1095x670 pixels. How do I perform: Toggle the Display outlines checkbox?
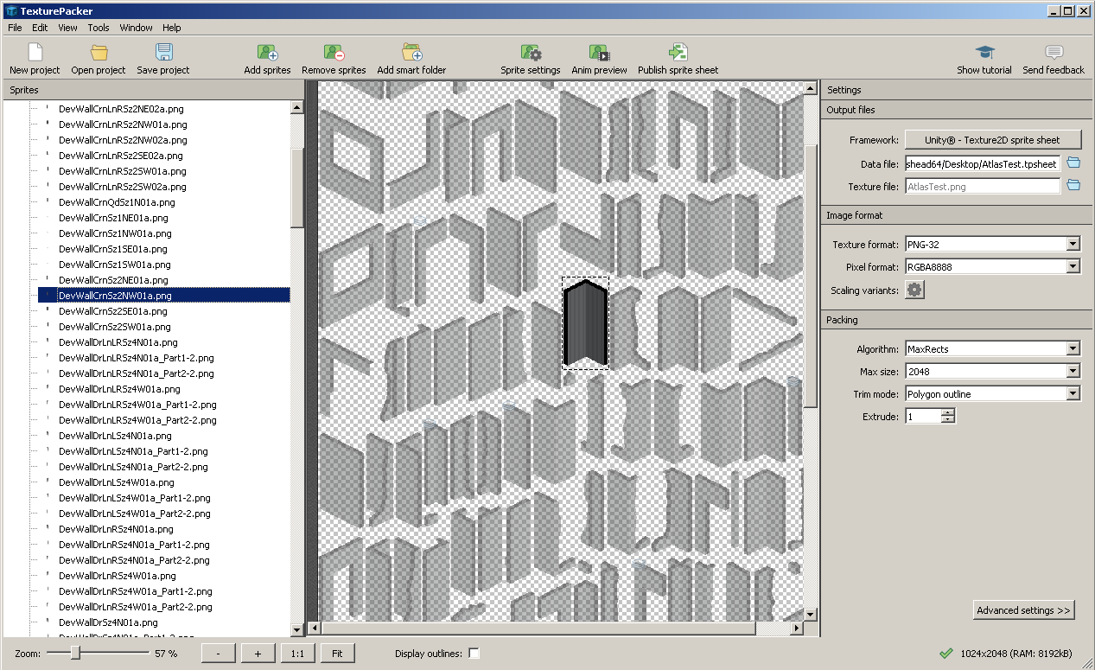[x=474, y=654]
